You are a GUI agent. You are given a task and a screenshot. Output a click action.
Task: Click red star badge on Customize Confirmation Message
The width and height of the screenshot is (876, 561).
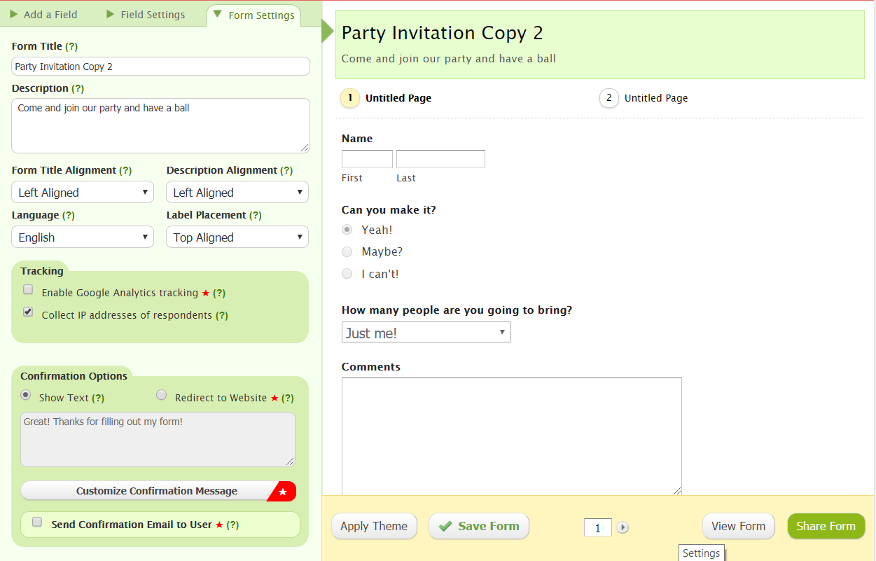coord(283,492)
